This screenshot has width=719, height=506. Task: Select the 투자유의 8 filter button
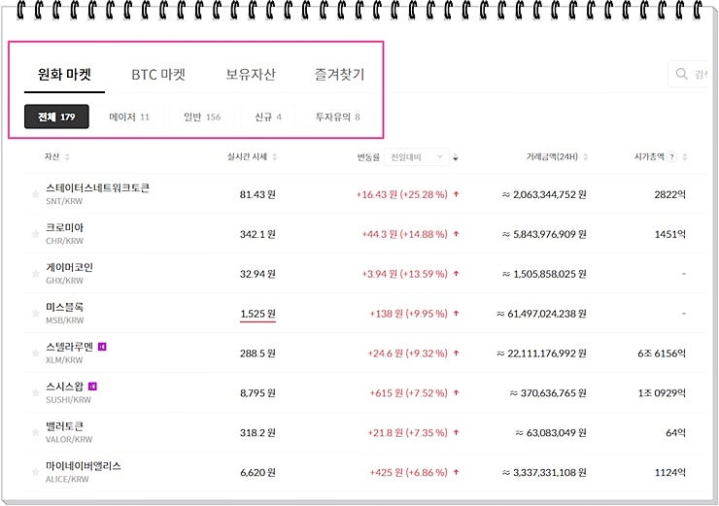click(x=337, y=117)
